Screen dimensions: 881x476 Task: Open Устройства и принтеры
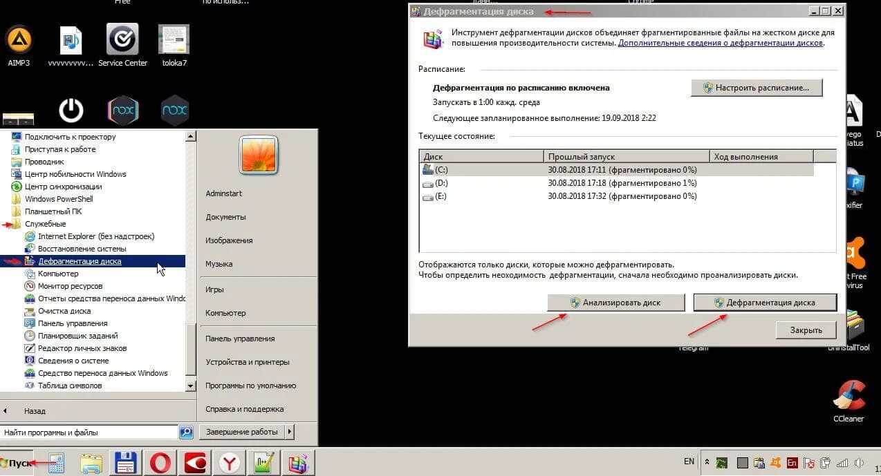(x=248, y=362)
